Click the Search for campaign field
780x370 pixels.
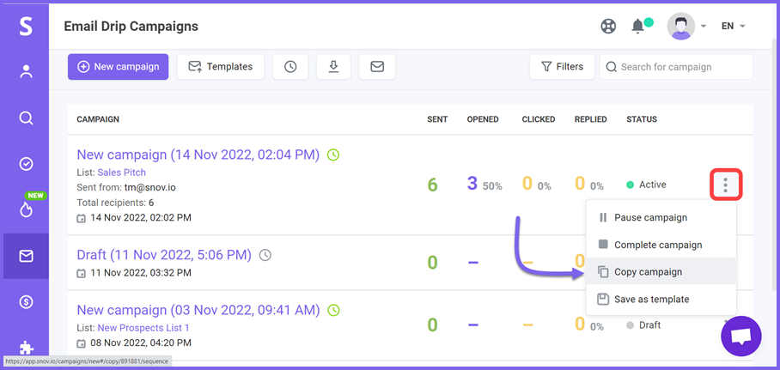click(676, 67)
